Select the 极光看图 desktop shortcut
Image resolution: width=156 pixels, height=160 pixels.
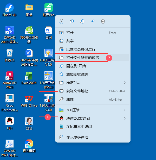(29, 146)
